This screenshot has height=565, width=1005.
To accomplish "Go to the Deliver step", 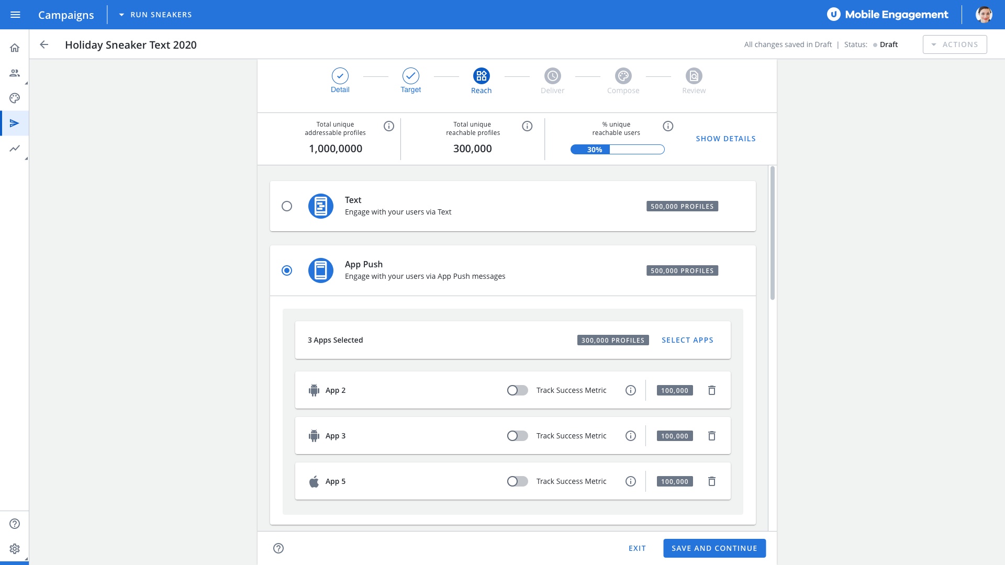I will coord(552,81).
